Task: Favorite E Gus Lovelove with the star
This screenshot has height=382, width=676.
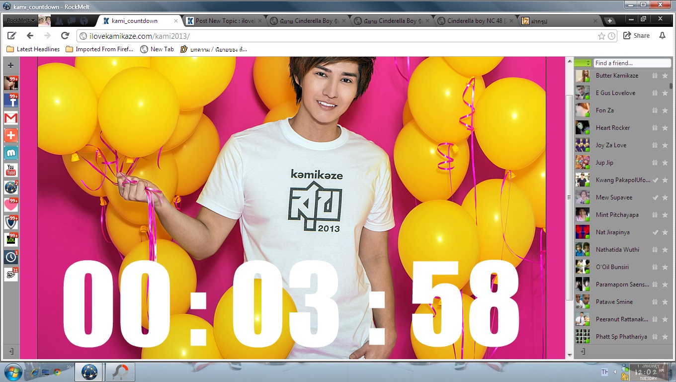Action: 665,93
